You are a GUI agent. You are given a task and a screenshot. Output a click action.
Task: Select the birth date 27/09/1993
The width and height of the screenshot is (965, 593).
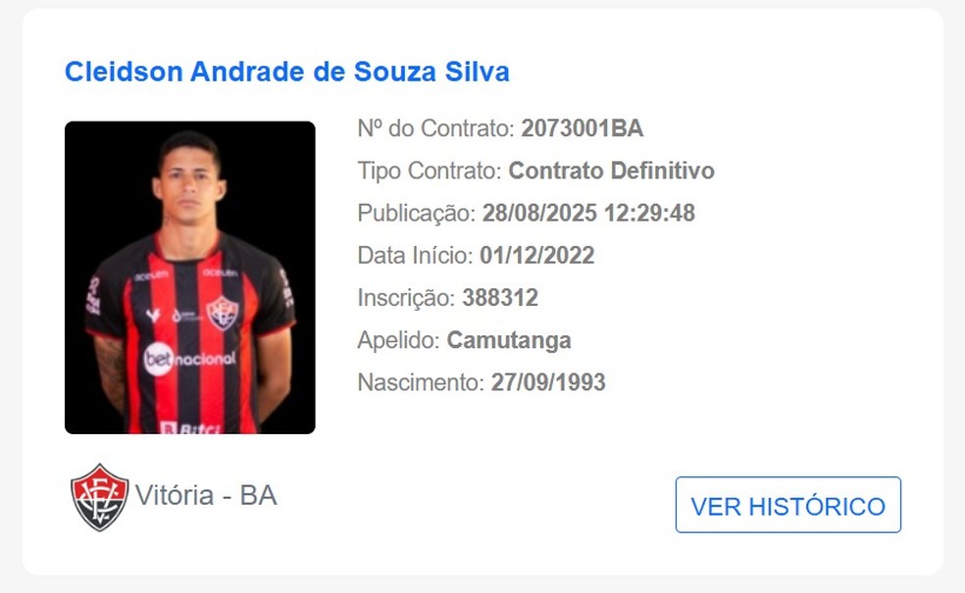548,382
